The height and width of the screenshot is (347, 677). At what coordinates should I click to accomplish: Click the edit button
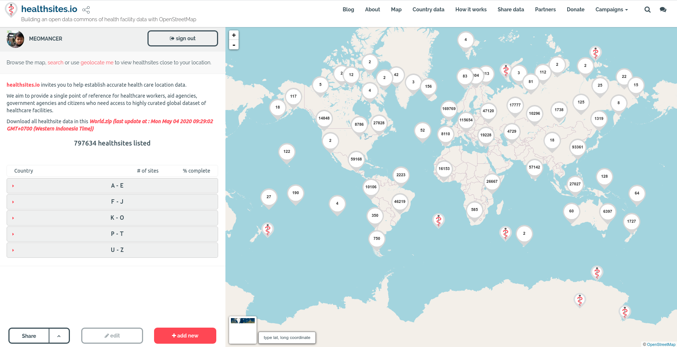(x=112, y=336)
